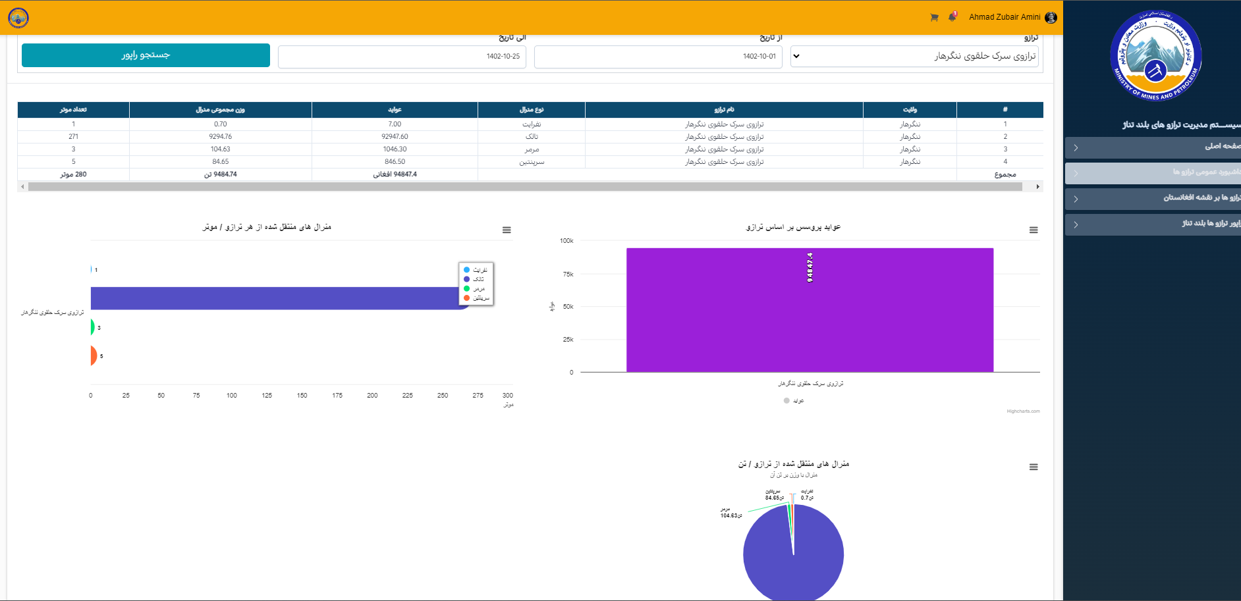
Task: Expand the ترازو ها بر نقشه افغانستان item
Action: tap(1153, 199)
